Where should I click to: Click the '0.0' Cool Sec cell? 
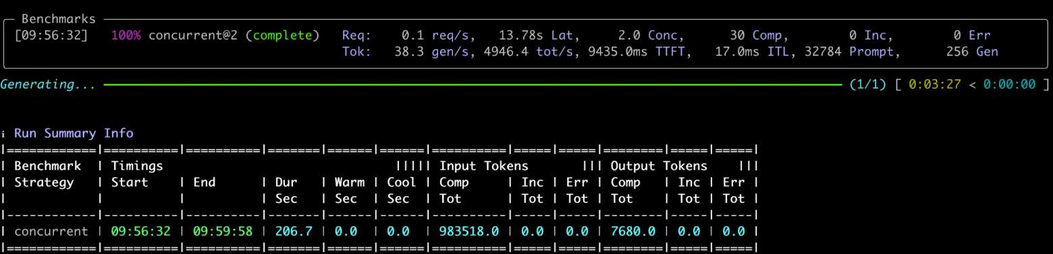[x=398, y=231]
